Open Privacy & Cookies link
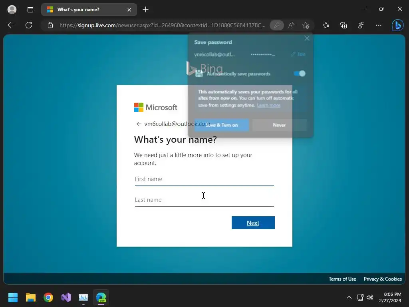The height and width of the screenshot is (307, 409). [383, 279]
